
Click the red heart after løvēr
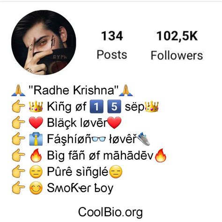114,123
